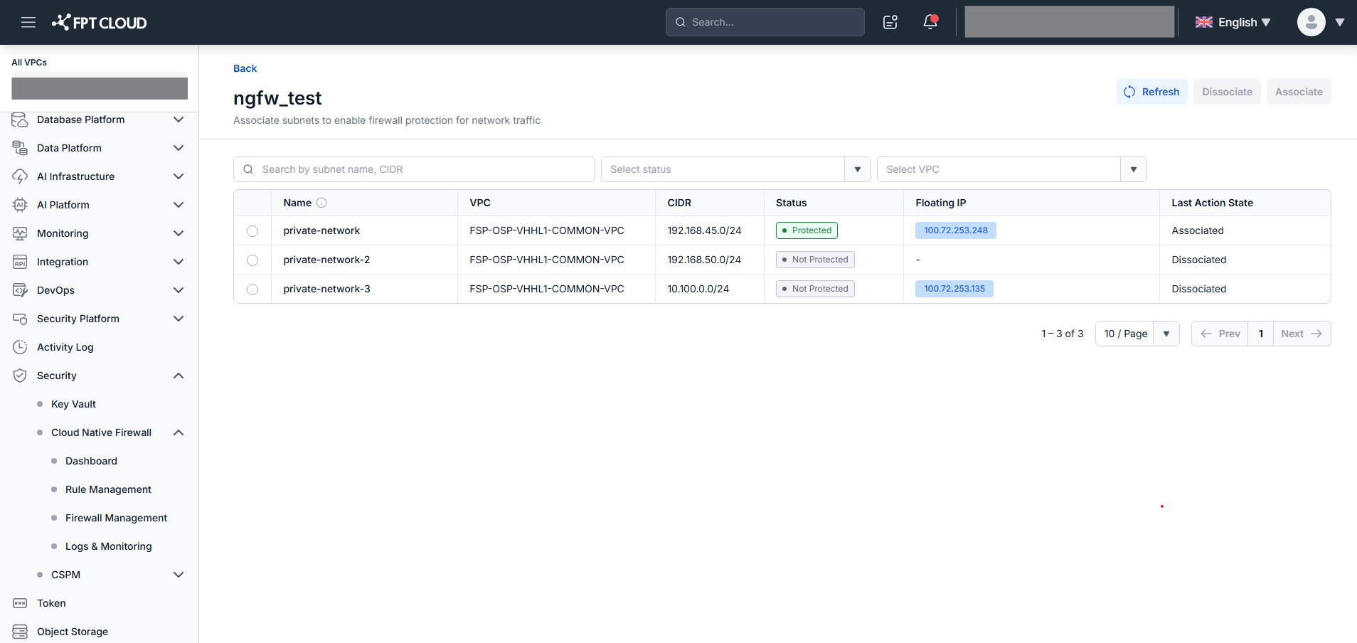
Task: Click page number 1
Action: pyautogui.click(x=1261, y=334)
